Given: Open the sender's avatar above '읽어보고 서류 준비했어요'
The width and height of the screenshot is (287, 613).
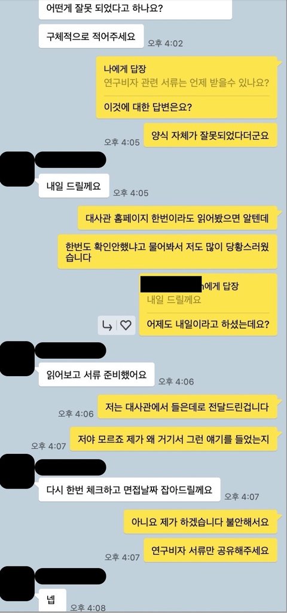Looking at the screenshot, I should click(x=17, y=358).
